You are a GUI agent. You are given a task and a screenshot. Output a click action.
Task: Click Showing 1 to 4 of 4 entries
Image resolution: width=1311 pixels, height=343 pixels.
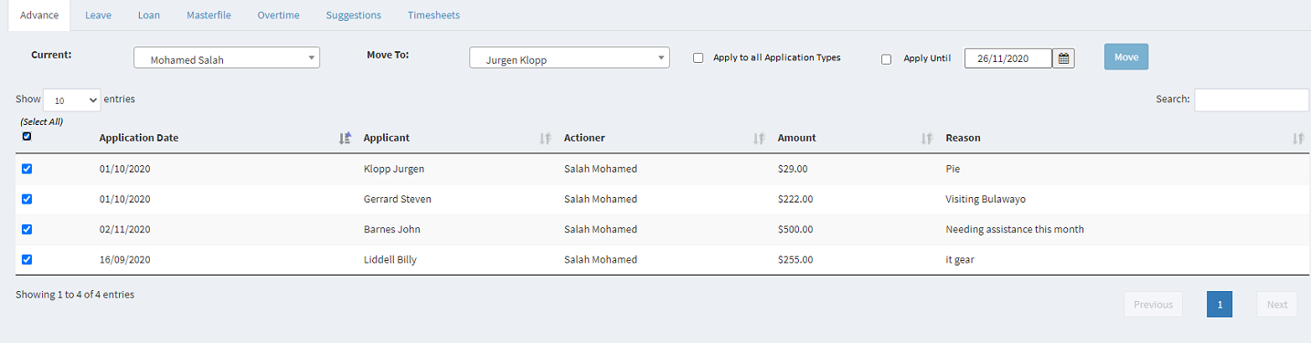pos(75,295)
